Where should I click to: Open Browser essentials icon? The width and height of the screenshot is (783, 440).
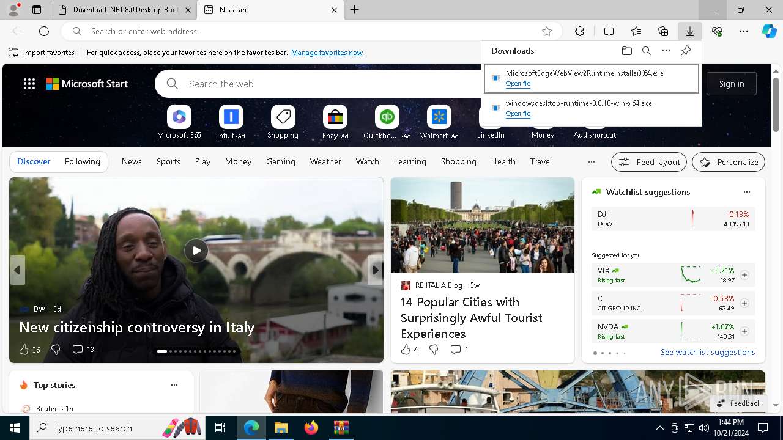[717, 31]
